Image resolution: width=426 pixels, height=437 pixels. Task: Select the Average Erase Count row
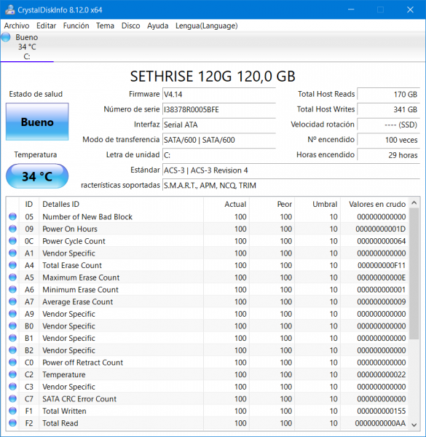click(x=208, y=302)
